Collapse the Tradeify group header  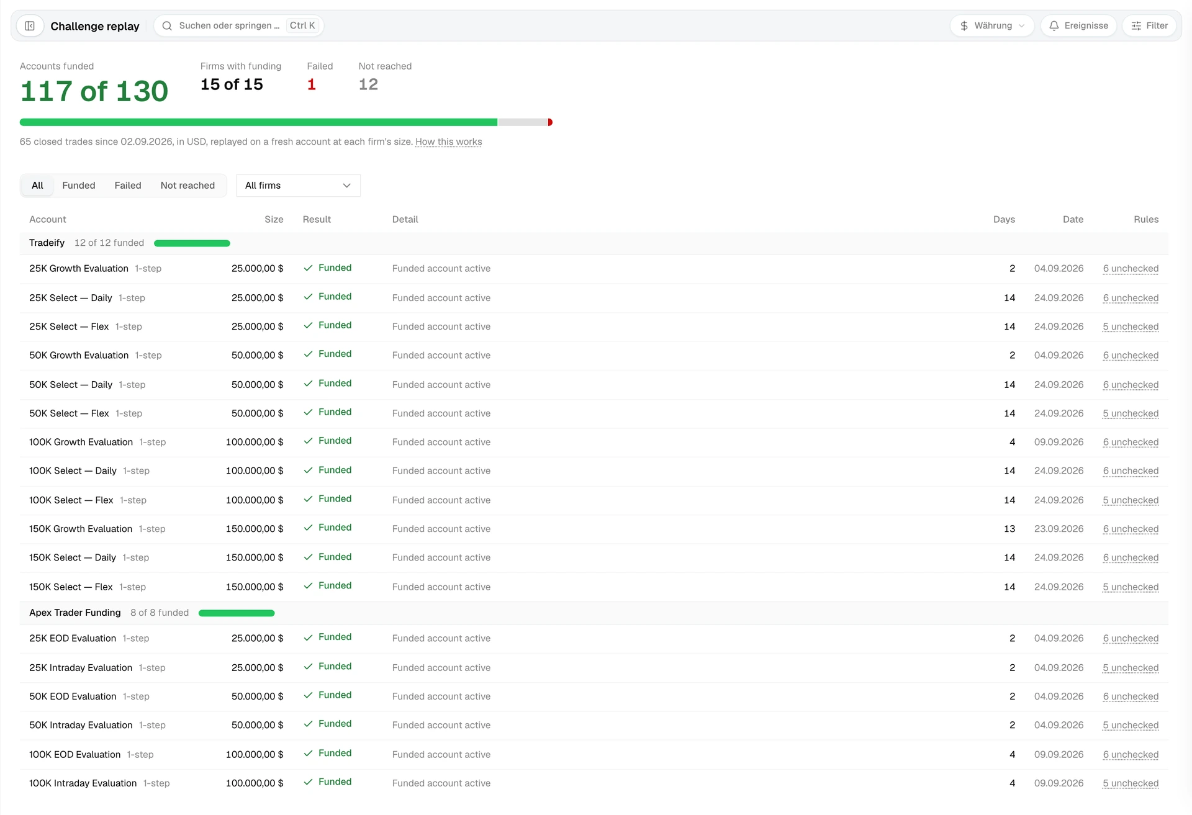(594, 243)
